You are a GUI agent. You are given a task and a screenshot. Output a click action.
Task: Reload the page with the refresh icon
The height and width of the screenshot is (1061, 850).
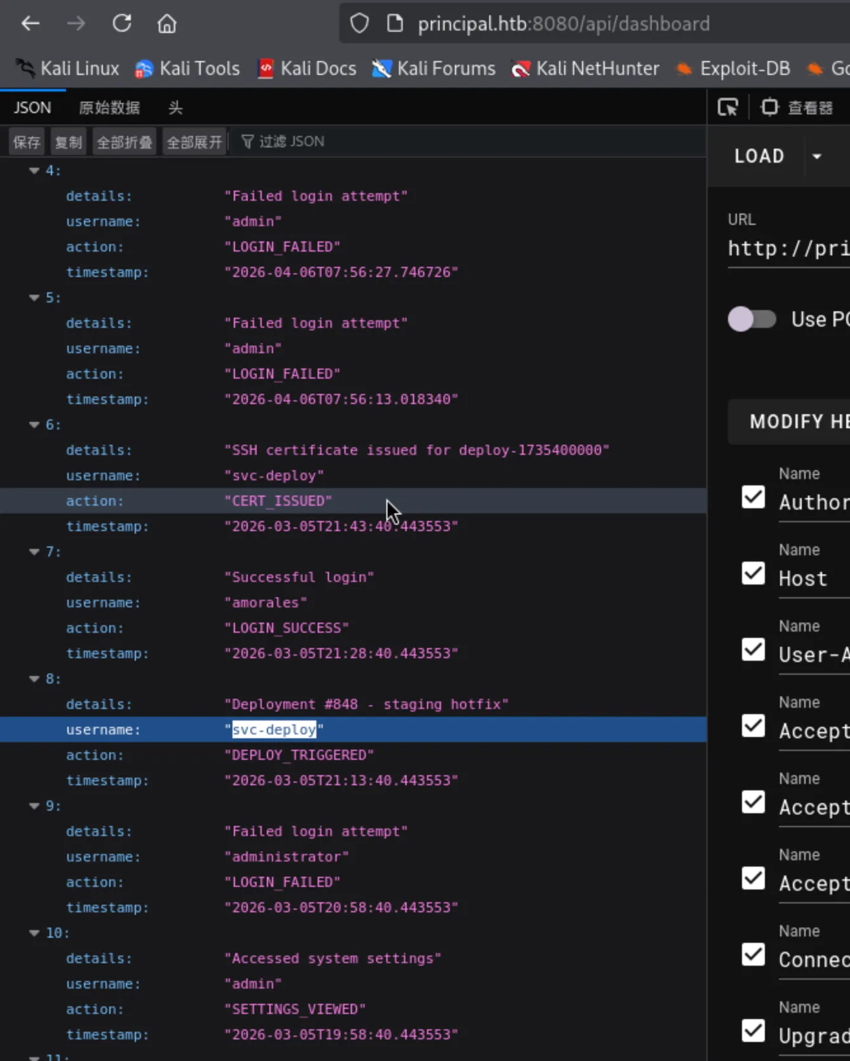(x=121, y=24)
